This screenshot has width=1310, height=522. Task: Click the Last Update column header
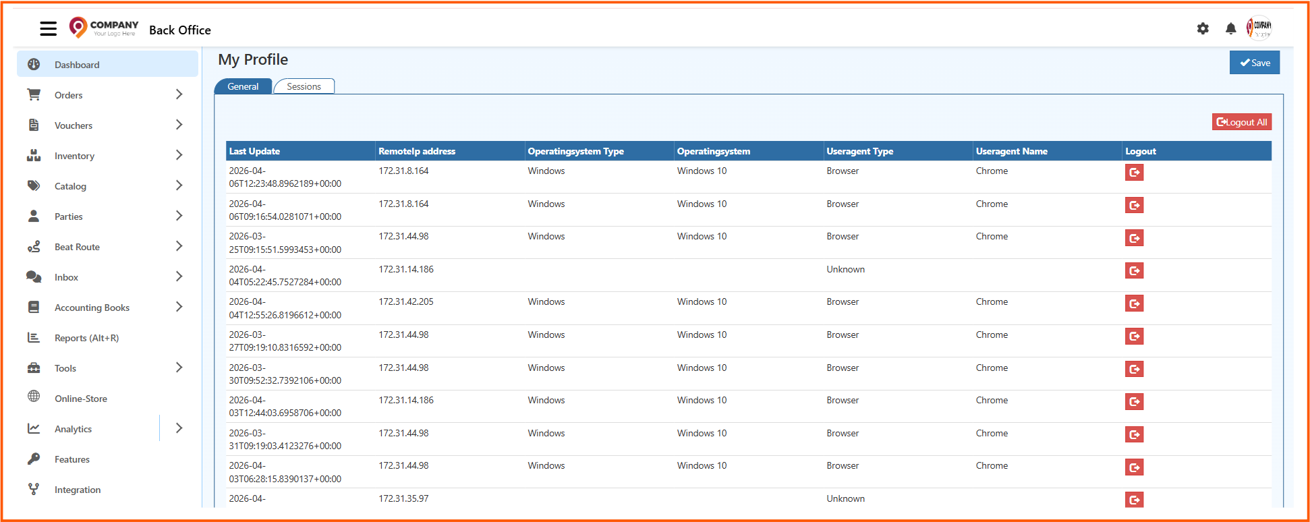click(x=254, y=151)
